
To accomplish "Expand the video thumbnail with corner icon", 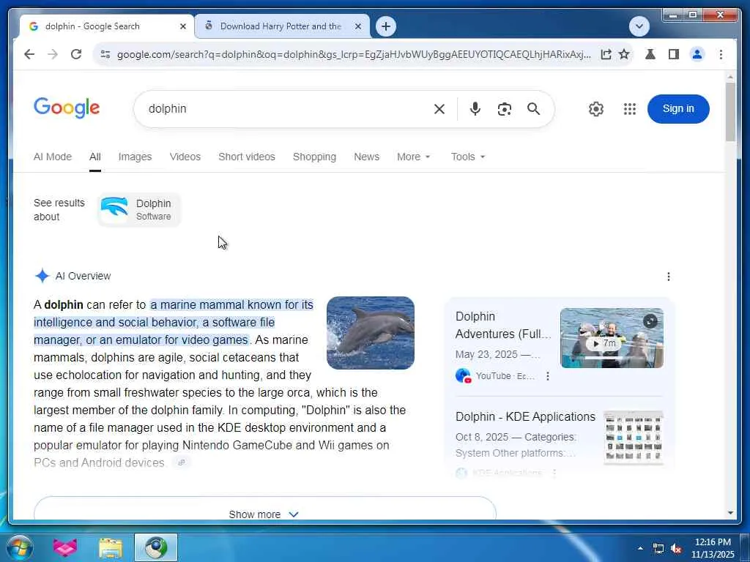I will click(x=650, y=322).
